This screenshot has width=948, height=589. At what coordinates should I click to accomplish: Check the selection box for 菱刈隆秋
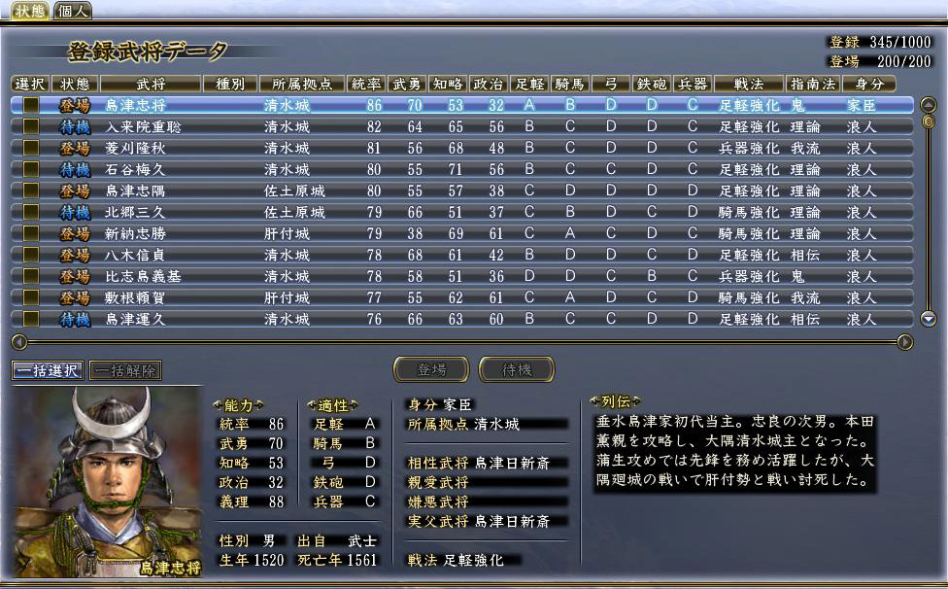pos(31,149)
